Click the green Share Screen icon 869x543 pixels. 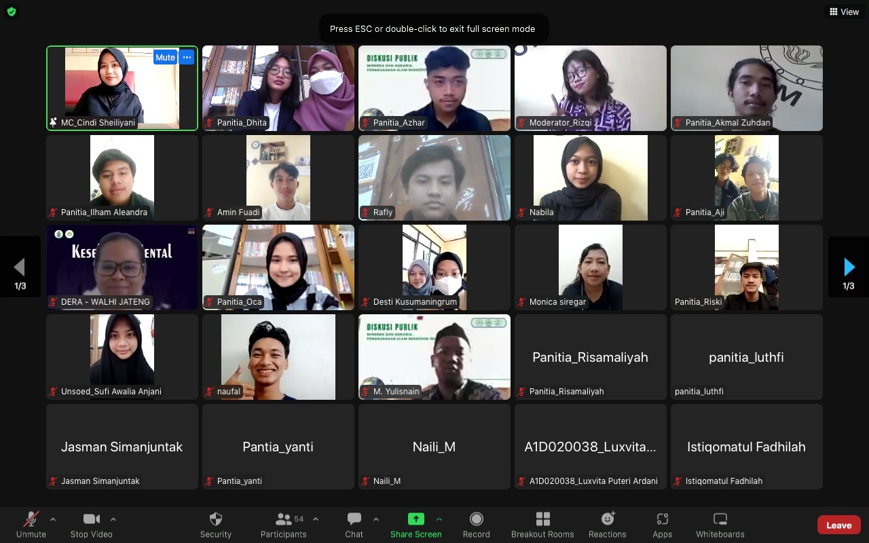[415, 519]
